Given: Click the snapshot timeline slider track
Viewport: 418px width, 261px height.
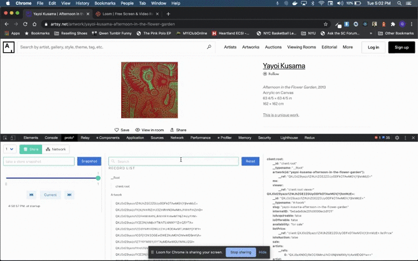Looking at the screenshot, I should pyautogui.click(x=52, y=178).
